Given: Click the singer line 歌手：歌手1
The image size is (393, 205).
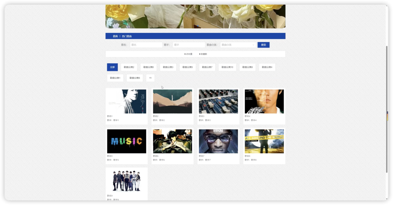Looking at the screenshot, I should (113, 120).
